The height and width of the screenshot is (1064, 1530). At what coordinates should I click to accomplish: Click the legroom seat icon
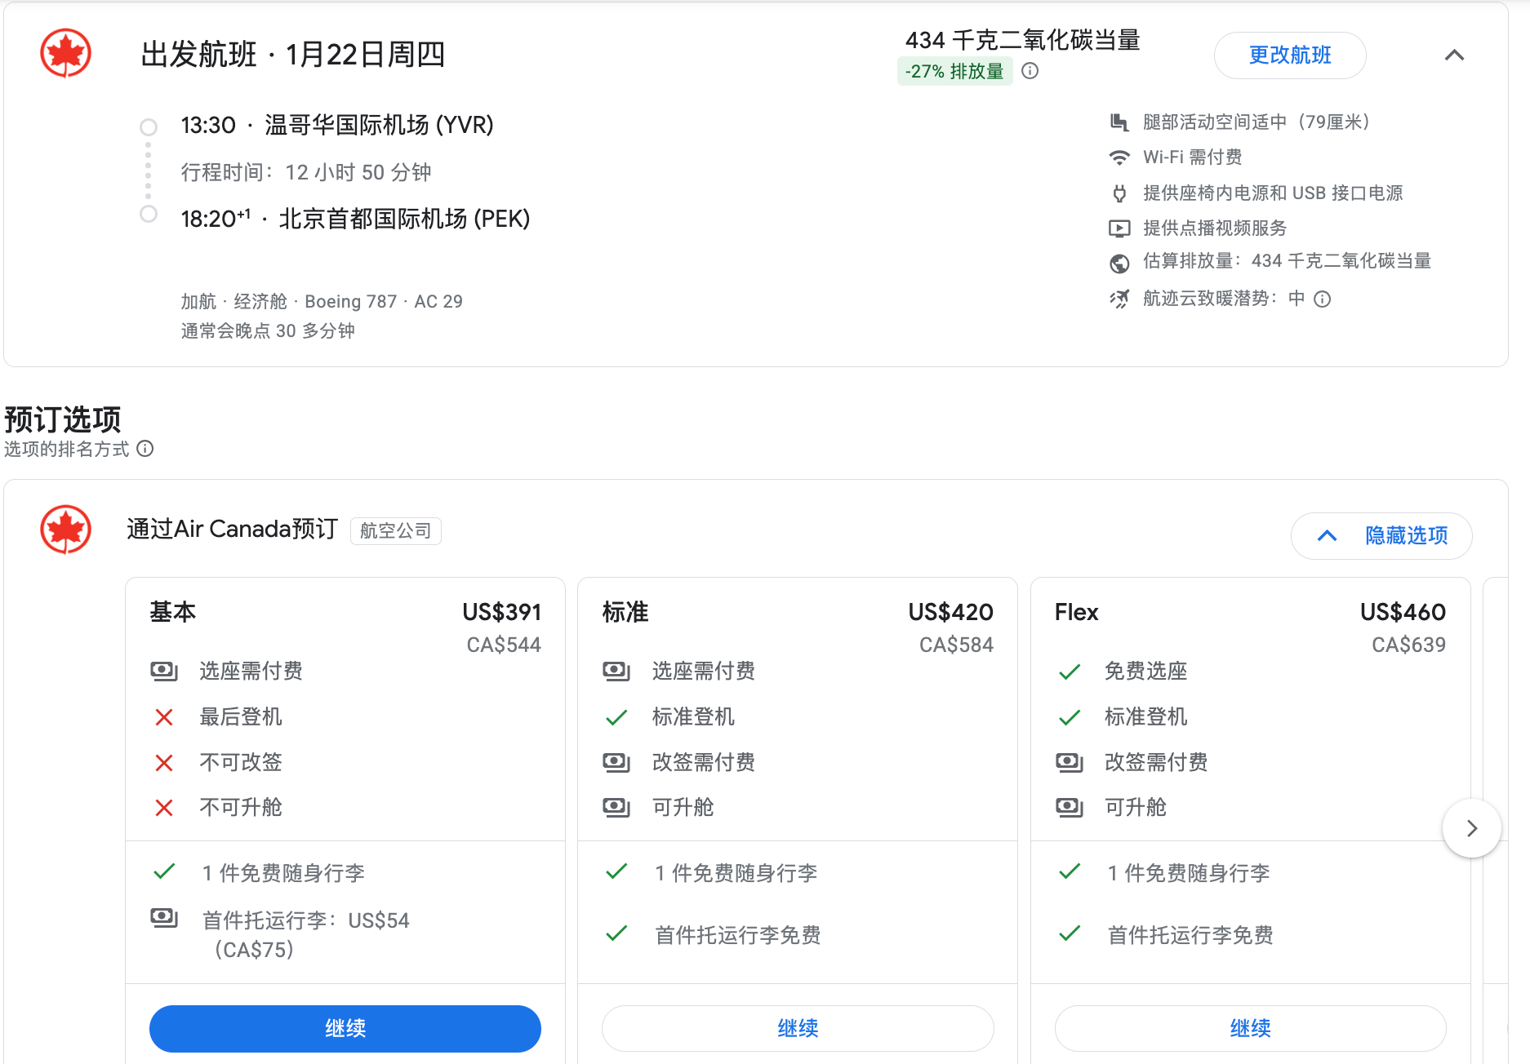(x=1119, y=122)
